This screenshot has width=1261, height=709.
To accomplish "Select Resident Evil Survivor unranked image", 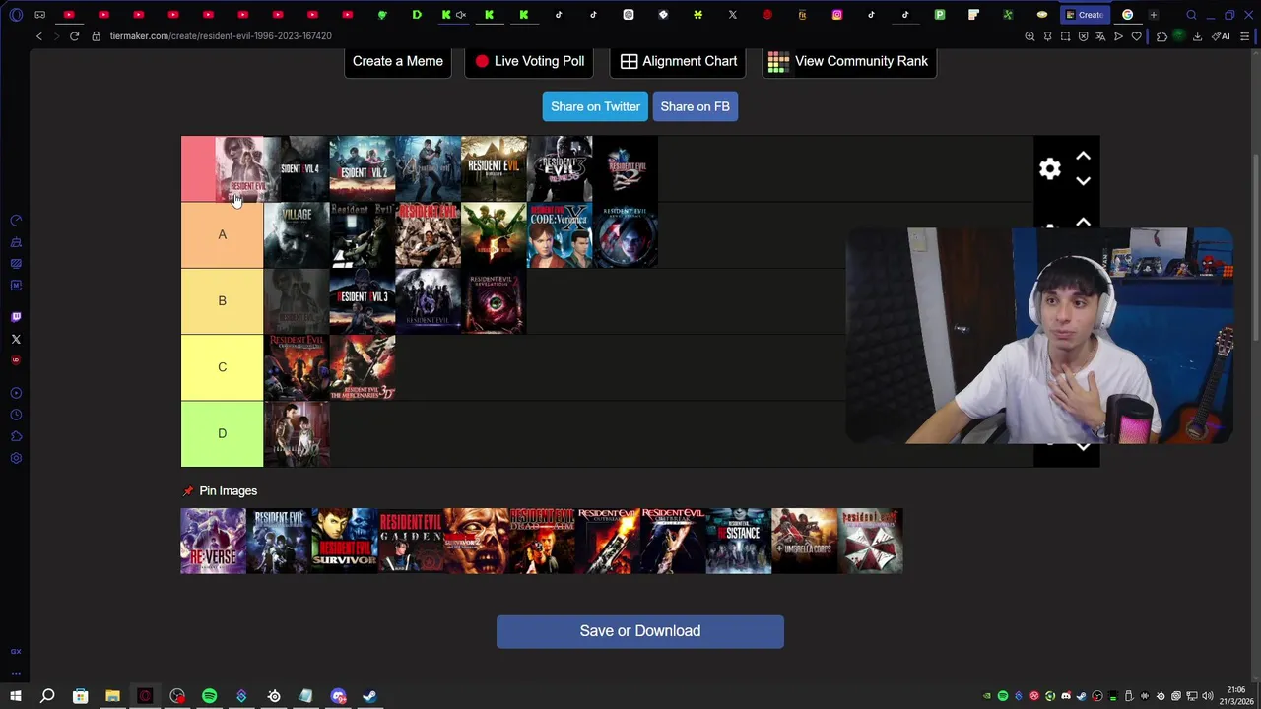I will (345, 541).
